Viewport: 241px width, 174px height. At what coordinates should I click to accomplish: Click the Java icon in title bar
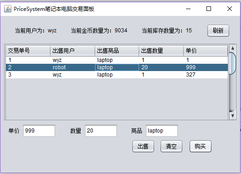[8, 9]
